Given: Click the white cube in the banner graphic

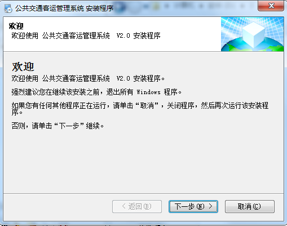Looking at the screenshot, I should click(254, 34).
